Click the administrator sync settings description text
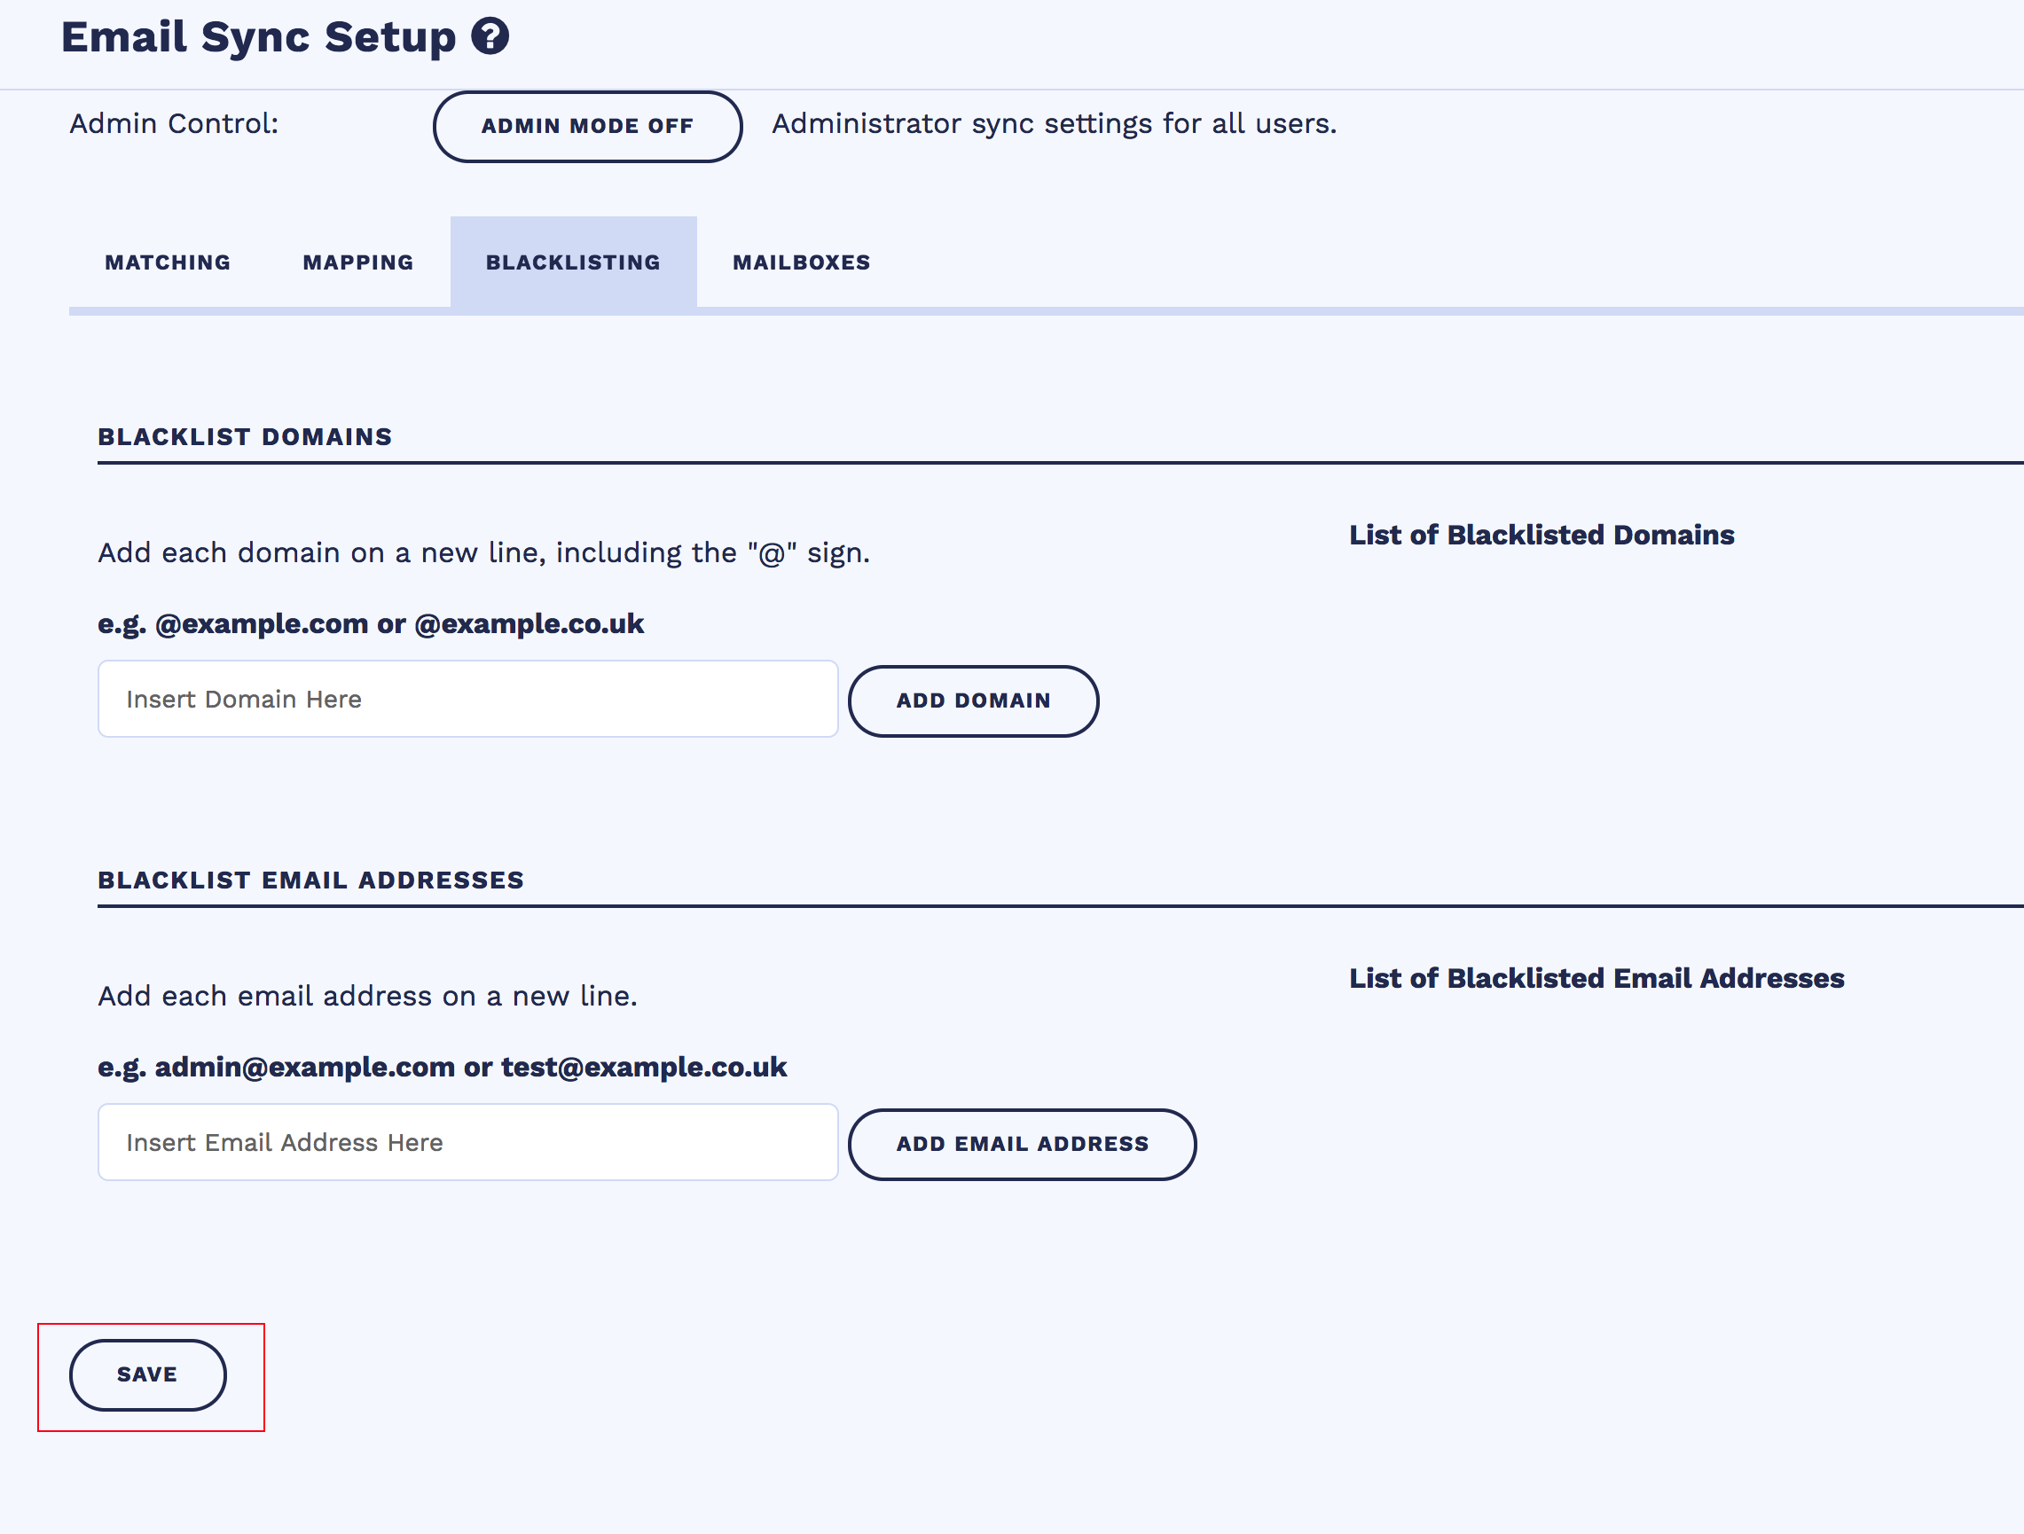 pos(1053,123)
